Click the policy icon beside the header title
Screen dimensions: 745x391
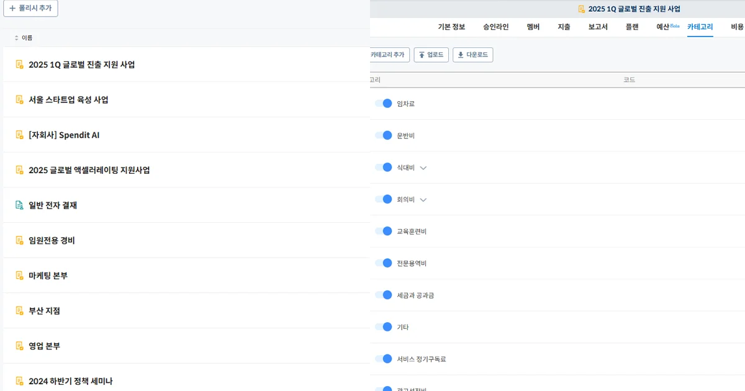tap(580, 8)
